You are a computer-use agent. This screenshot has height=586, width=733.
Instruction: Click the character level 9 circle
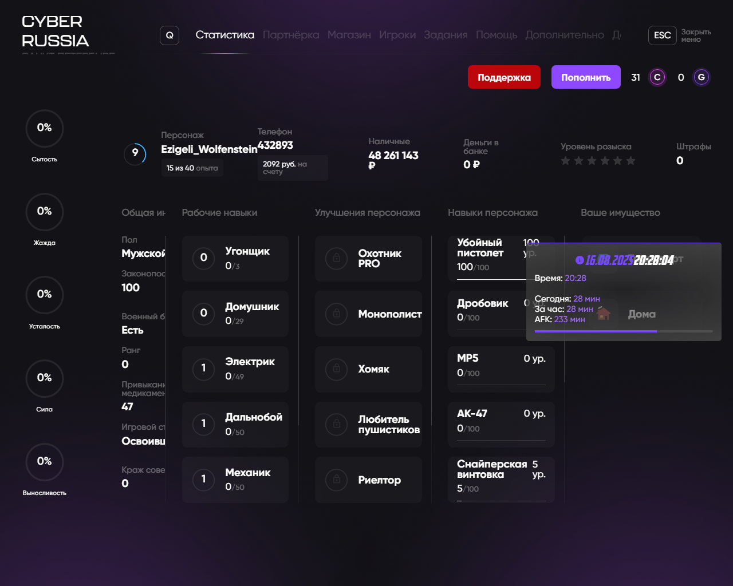pyautogui.click(x=135, y=153)
